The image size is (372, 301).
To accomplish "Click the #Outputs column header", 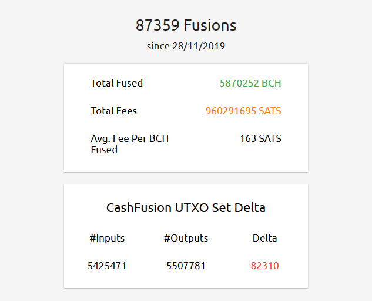I will (186, 238).
